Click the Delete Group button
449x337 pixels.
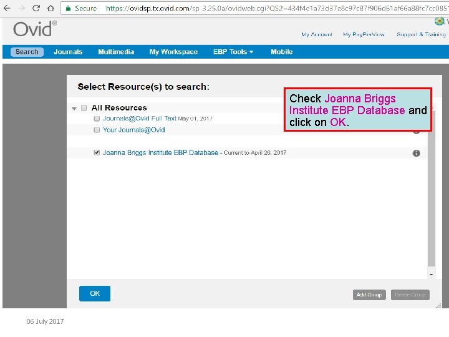click(x=410, y=295)
